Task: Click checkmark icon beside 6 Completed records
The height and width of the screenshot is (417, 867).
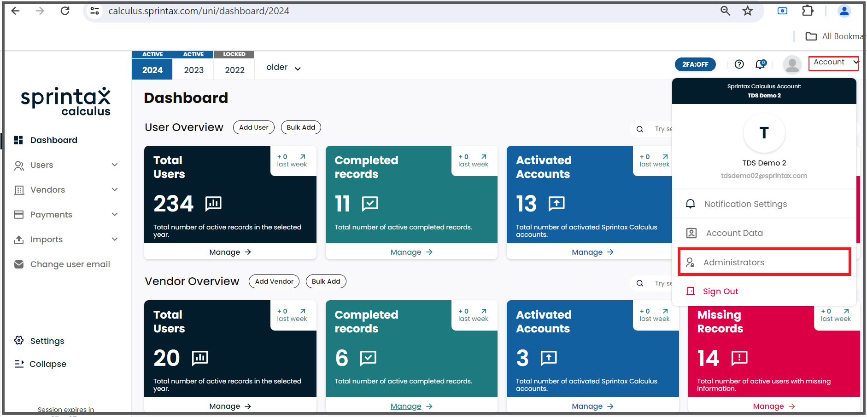Action: click(x=368, y=358)
